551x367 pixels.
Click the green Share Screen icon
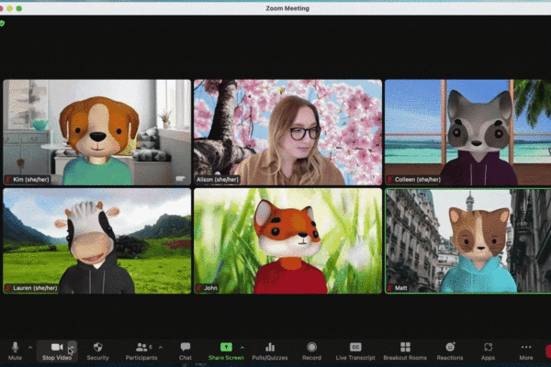point(226,348)
